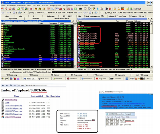The image size is (160, 134).
Task: Click the browser address bar
Action: point(46,85)
